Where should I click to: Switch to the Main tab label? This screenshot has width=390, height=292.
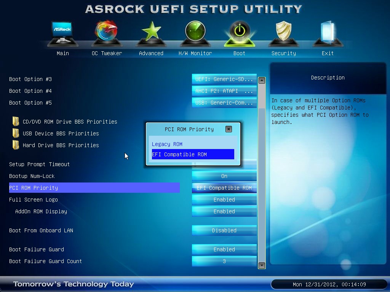[63, 53]
